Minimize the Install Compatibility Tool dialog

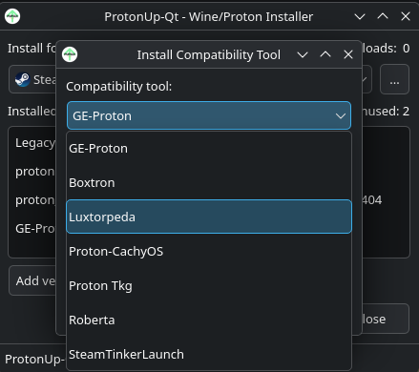click(x=303, y=54)
